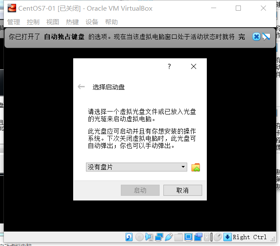
Task: Click the mouse integration status icon
Action: click(218, 237)
